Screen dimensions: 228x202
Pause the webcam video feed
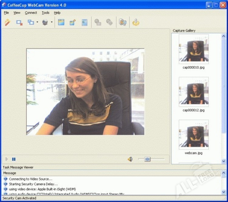(14, 159)
